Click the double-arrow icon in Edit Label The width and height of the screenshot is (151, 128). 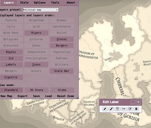click(124, 109)
